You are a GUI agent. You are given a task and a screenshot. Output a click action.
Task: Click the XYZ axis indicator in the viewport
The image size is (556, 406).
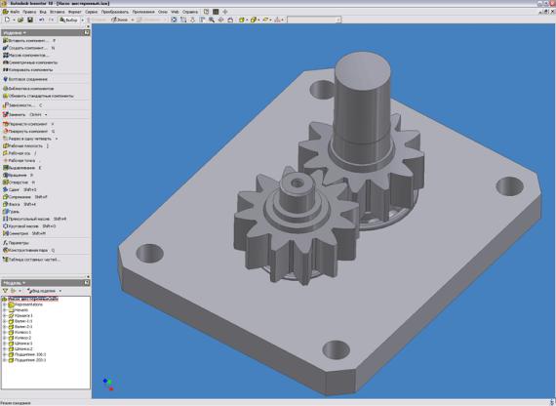point(108,385)
